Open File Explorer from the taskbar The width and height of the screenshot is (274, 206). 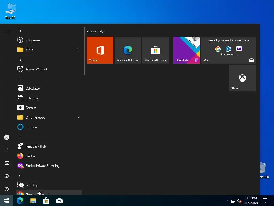tap(33, 201)
